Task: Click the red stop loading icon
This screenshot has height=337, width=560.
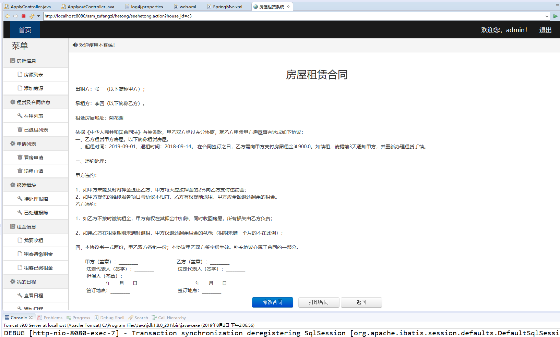Action: 23,16
